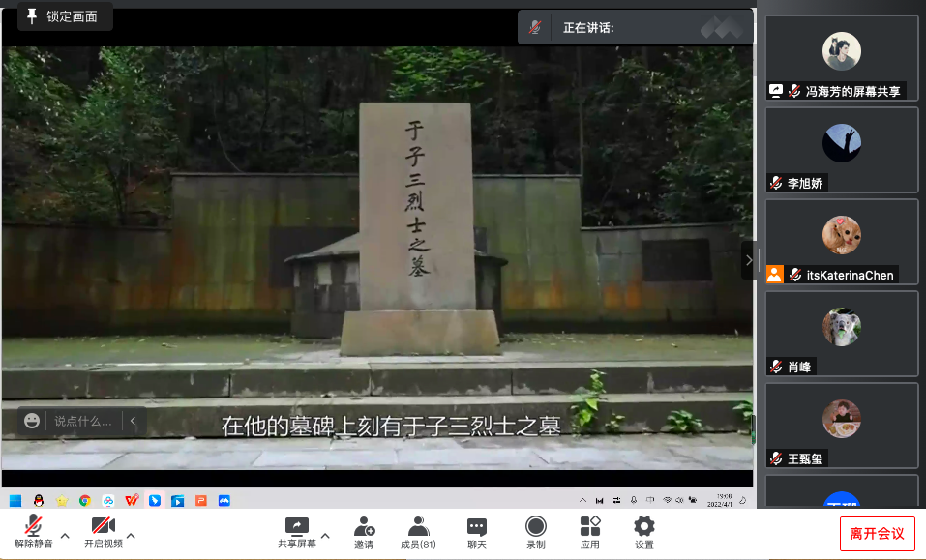Image resolution: width=926 pixels, height=560 pixels.
Task: Select 李旭娇 participant video tile
Action: (841, 150)
